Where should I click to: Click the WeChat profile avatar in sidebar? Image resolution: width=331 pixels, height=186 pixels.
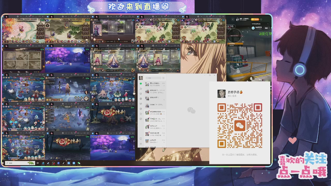[141, 78]
